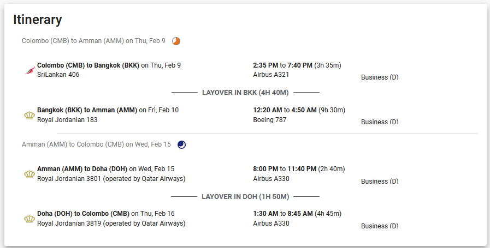Select Doha (DOH) to Colombo (CMB) segment title
490x248 pixels.
(x=83, y=213)
